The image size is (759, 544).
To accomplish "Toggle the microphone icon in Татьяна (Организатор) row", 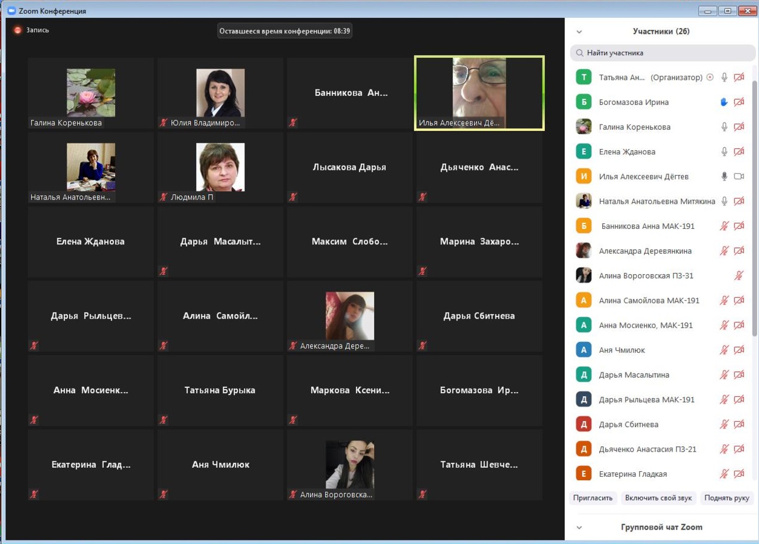I will tap(724, 77).
